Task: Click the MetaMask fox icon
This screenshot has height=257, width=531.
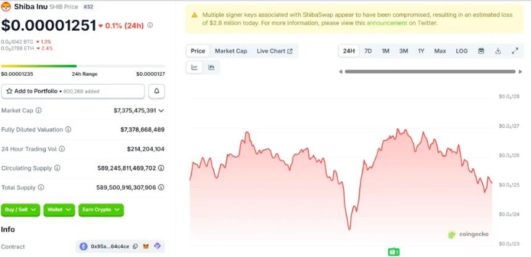Action: click(x=146, y=247)
